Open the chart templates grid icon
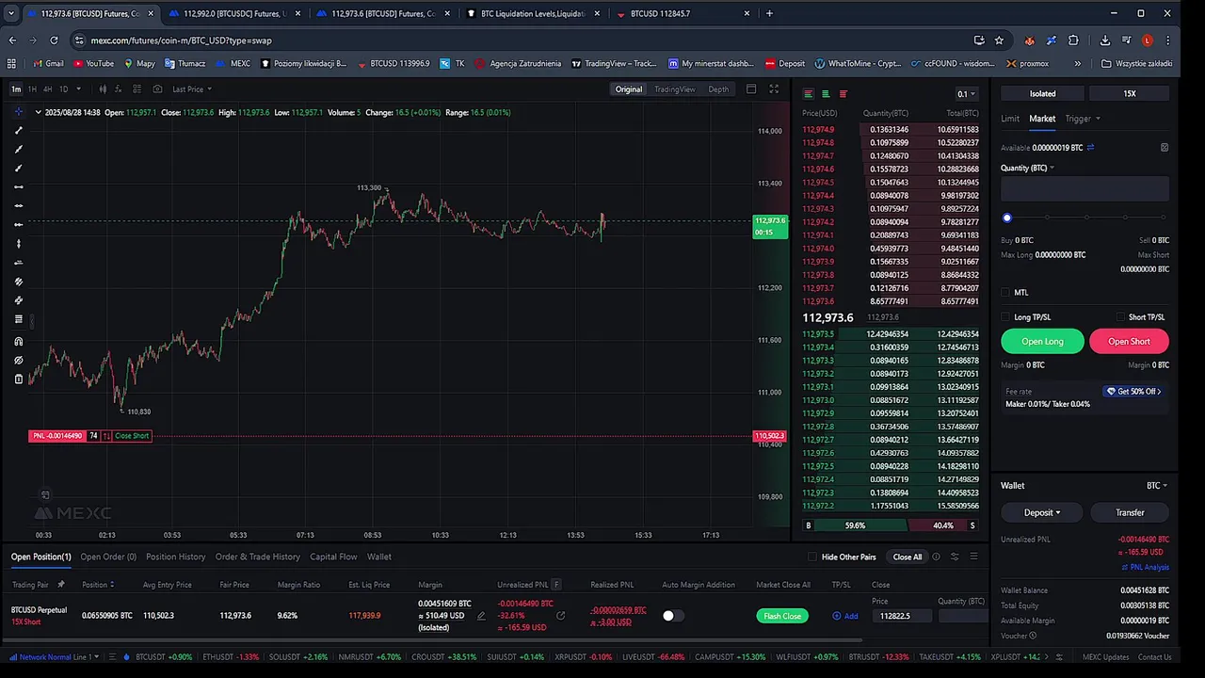This screenshot has width=1205, height=678. 137,89
